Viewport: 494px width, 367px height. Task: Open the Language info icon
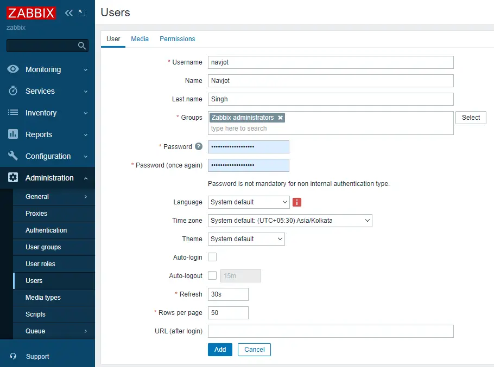(x=296, y=202)
